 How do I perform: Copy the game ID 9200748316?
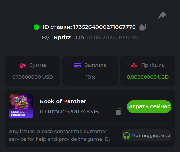tap(119, 112)
